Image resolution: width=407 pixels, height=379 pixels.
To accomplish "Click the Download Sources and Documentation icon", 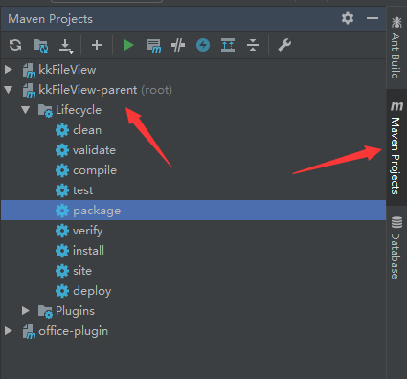I will pyautogui.click(x=66, y=46).
